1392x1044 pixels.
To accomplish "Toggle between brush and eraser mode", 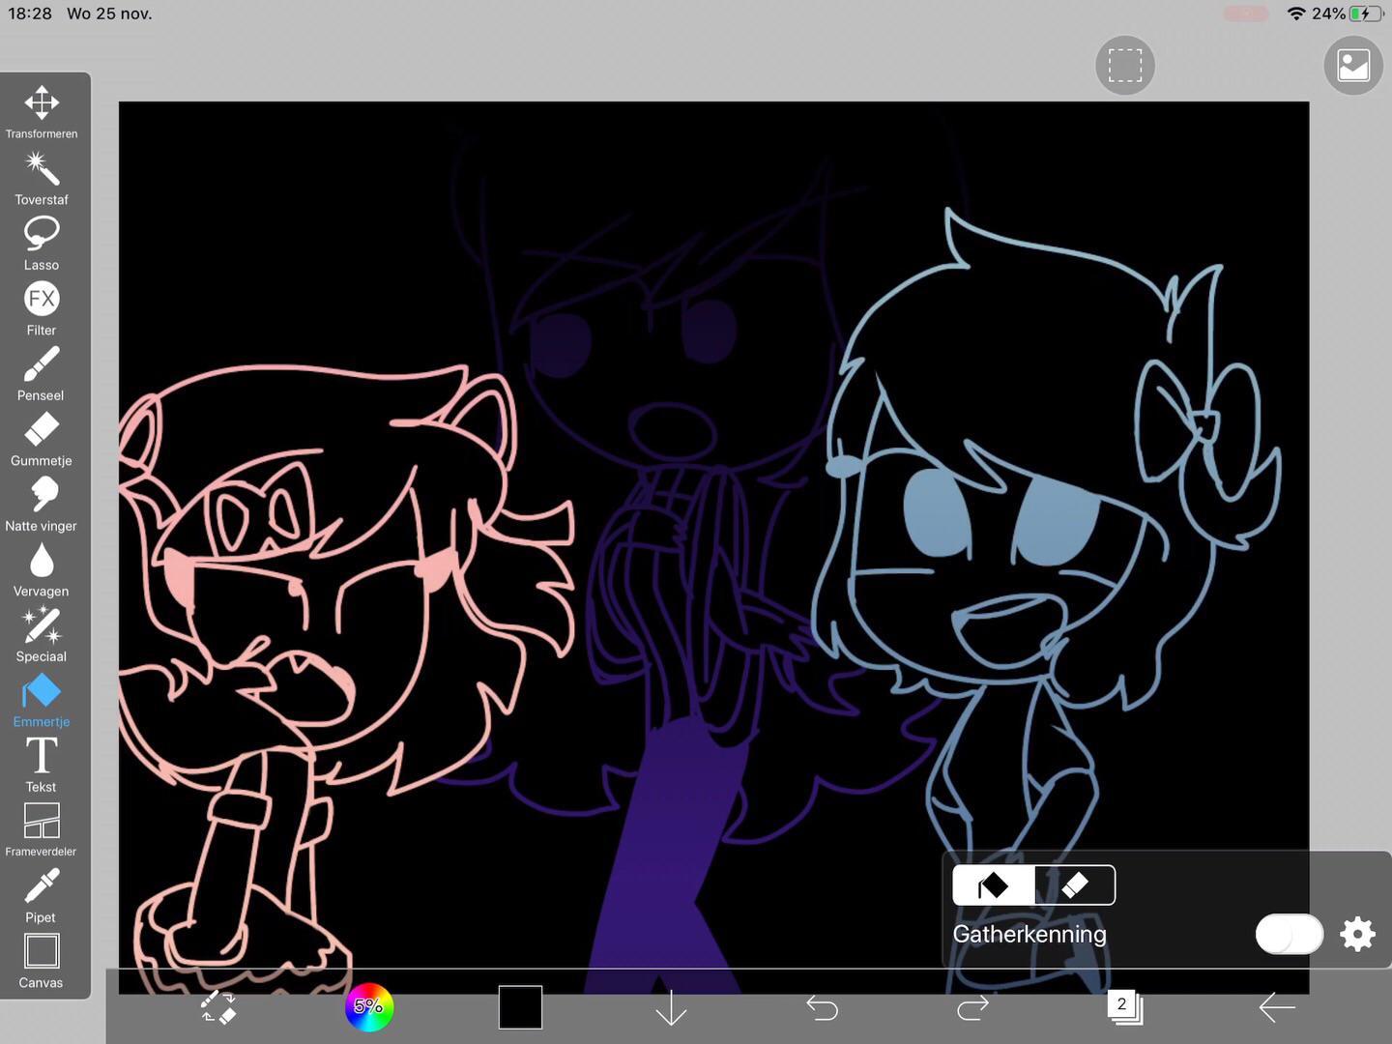I will pos(218,1008).
